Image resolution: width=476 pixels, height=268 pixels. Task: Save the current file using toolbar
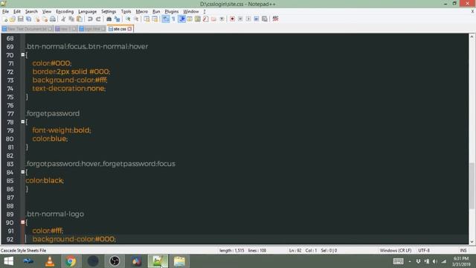click(x=20, y=19)
